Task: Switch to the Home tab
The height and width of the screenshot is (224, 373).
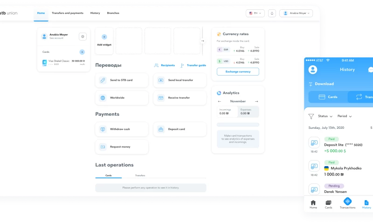Action: [x=41, y=13]
